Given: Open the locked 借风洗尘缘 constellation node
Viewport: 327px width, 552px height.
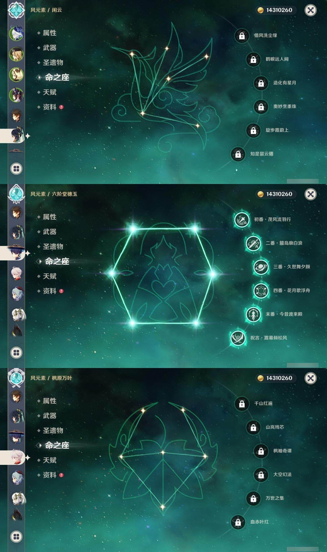Looking at the screenshot, I should [x=242, y=36].
